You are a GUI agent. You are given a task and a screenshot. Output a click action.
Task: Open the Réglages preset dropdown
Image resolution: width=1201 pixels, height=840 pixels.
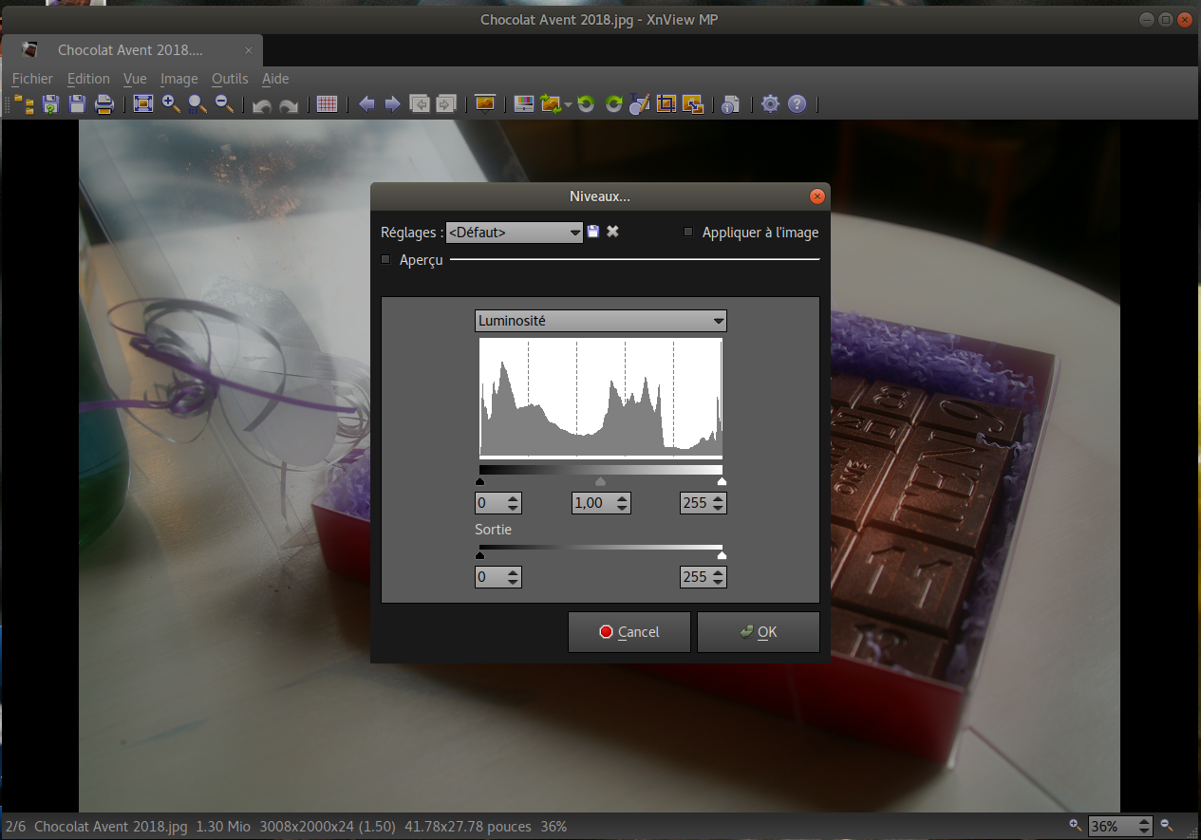coord(514,233)
